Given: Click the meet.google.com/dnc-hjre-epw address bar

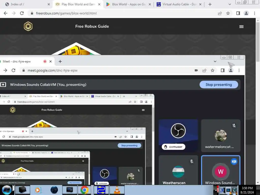Looking at the screenshot, I should [x=53, y=70].
